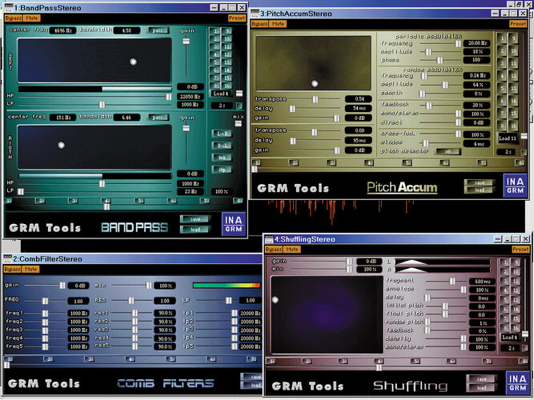Click save button in Shuffling window
The image size is (534, 400).
[481, 379]
